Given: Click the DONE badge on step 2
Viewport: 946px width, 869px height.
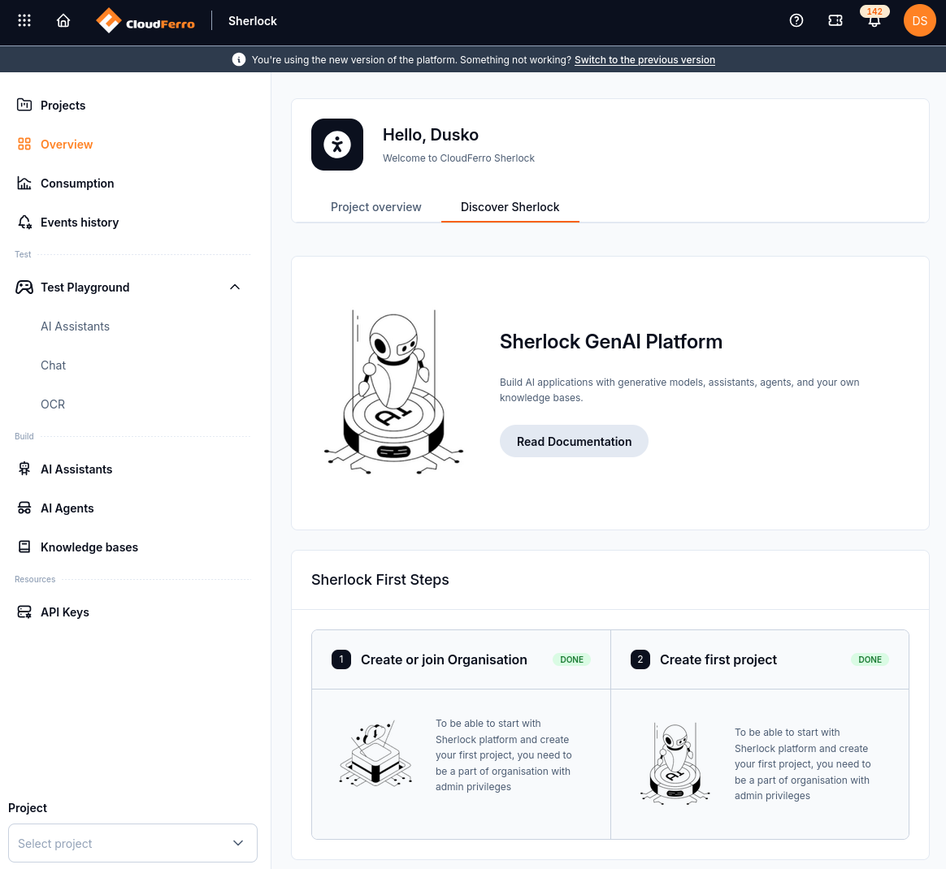Looking at the screenshot, I should (x=870, y=659).
